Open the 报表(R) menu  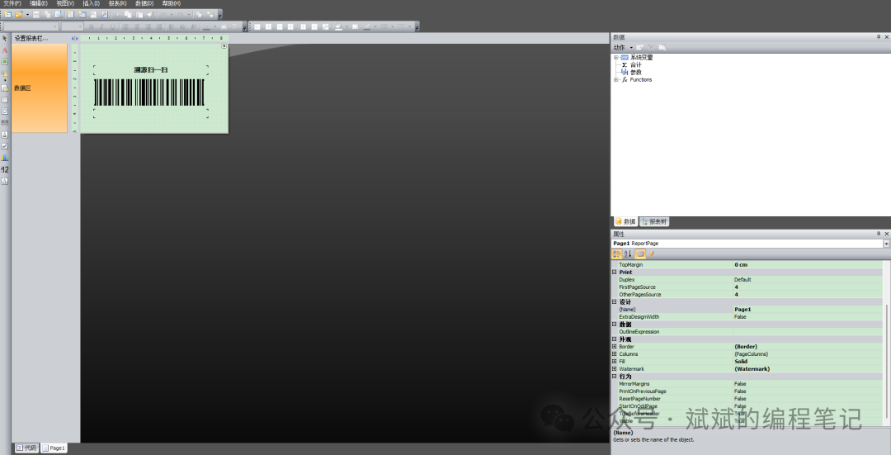(x=117, y=3)
